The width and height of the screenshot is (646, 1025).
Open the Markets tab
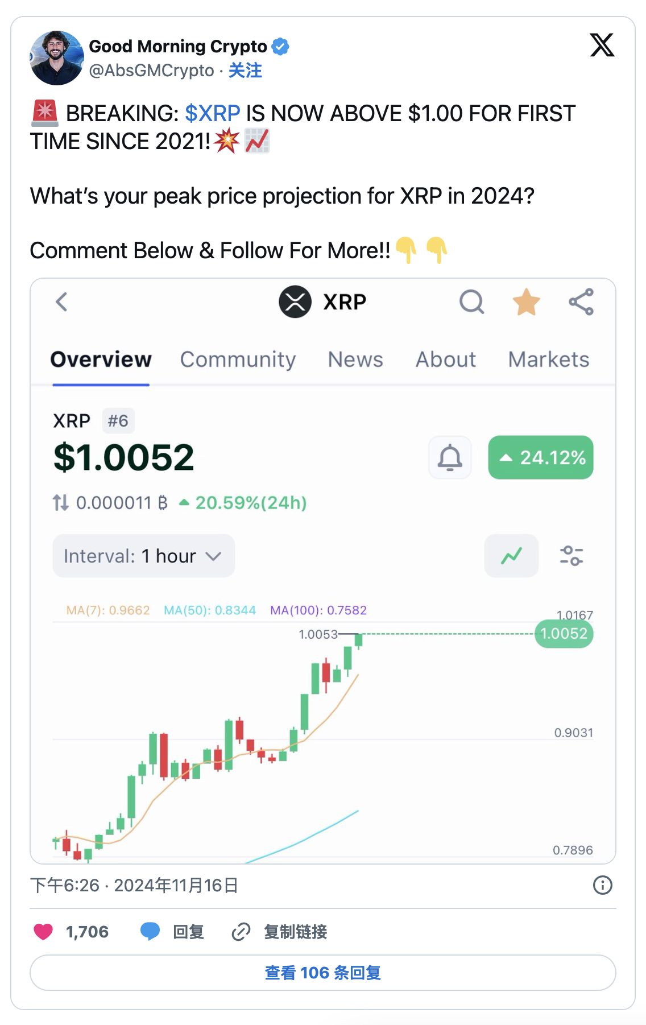[548, 359]
